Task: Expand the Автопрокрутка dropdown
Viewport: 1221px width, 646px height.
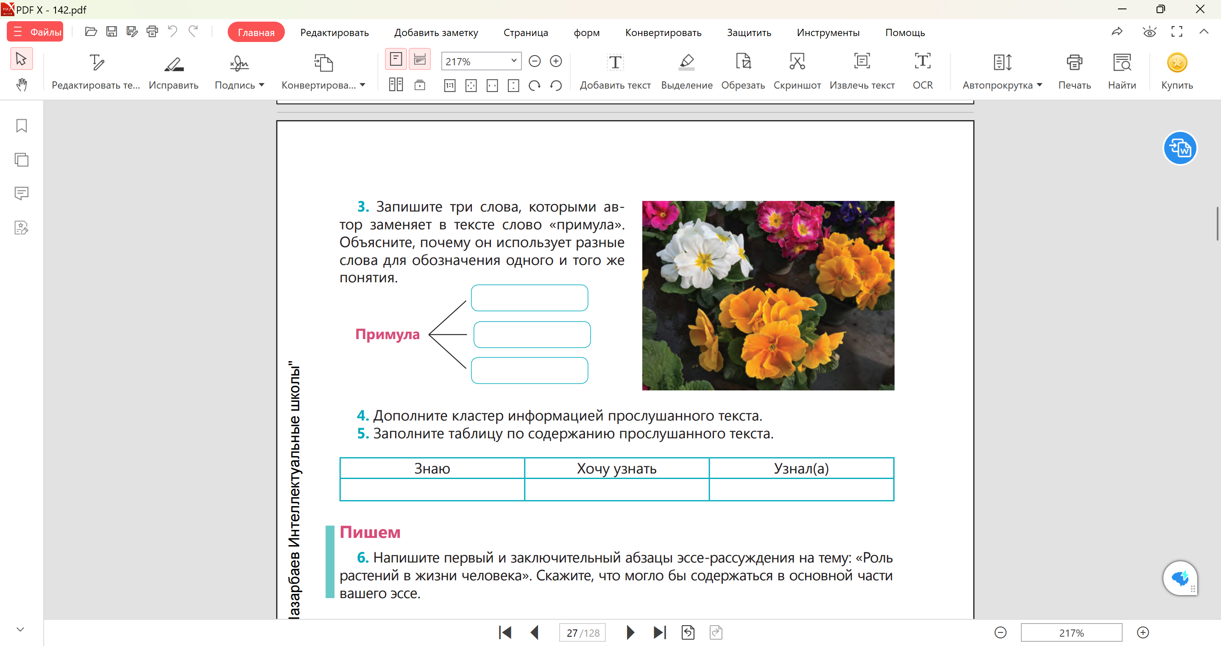Action: click(1040, 85)
